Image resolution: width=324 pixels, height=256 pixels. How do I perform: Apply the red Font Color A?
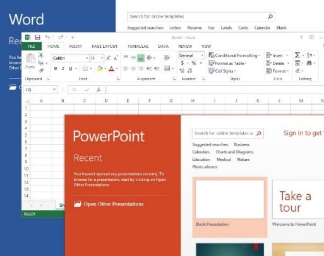click(112, 69)
